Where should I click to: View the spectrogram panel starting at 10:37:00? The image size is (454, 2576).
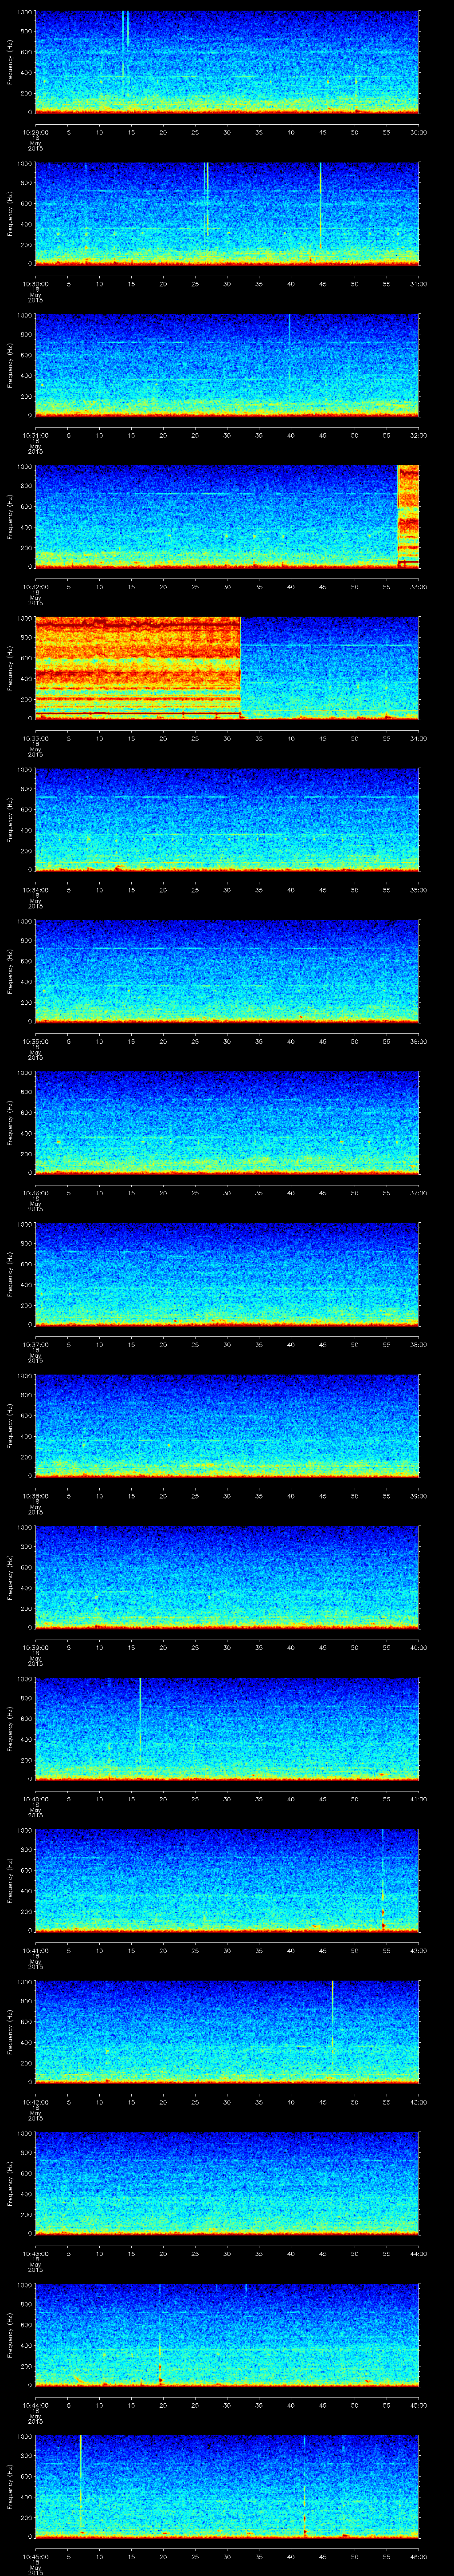227,1274
